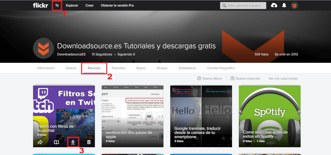Click the cloud upload icon

click(x=274, y=5)
